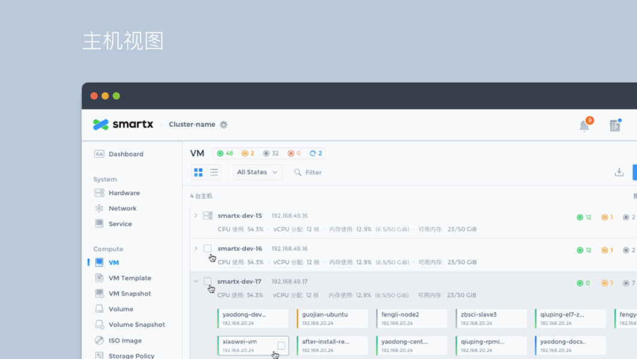Click the Filter search field

click(313, 172)
